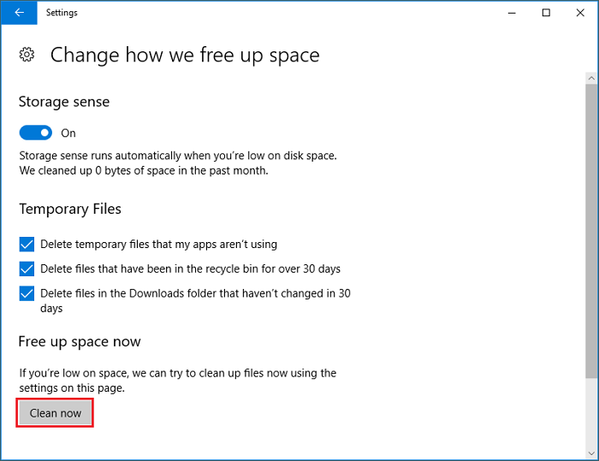Image resolution: width=599 pixels, height=461 pixels.
Task: Uncheck Delete temporary files apps aren't using
Action: click(x=27, y=244)
